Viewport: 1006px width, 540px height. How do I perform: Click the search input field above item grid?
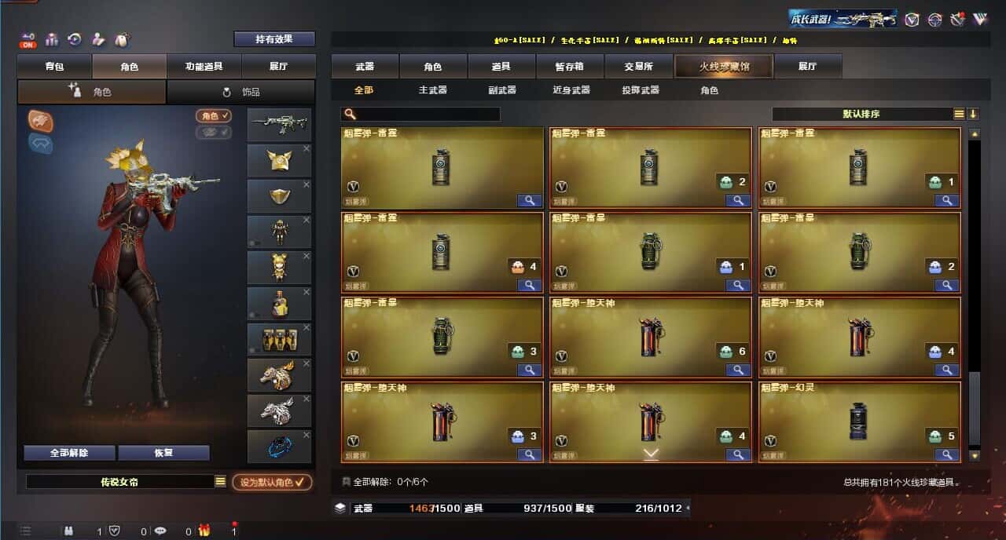(x=420, y=115)
